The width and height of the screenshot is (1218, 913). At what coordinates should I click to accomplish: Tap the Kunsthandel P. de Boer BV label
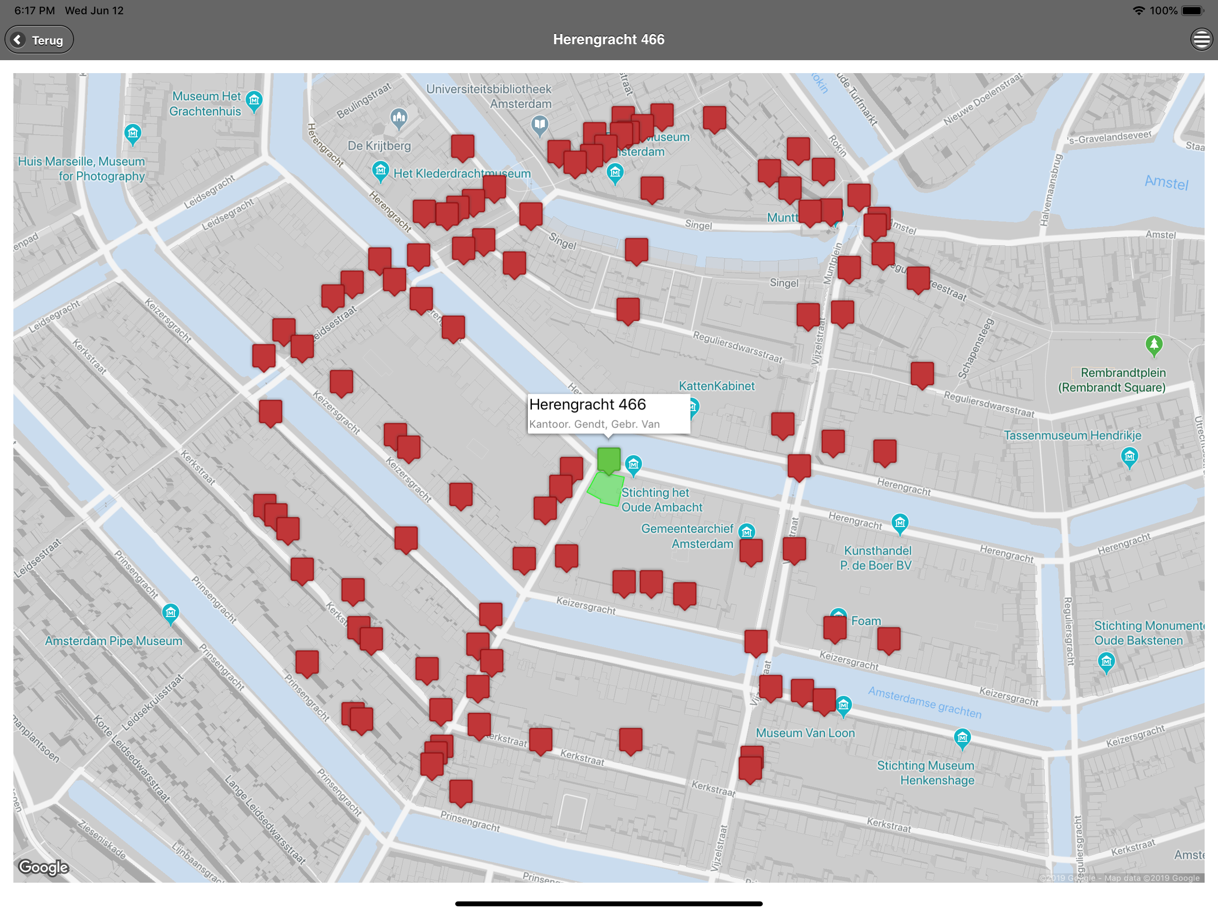(876, 558)
